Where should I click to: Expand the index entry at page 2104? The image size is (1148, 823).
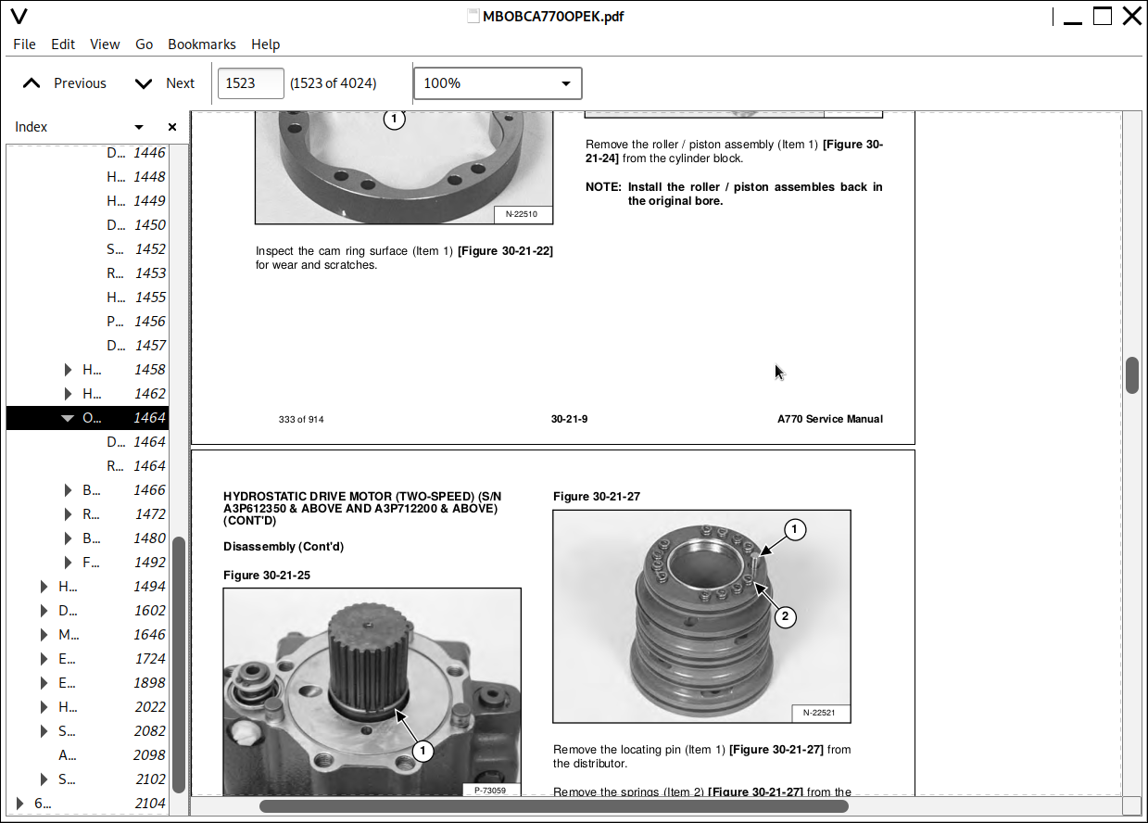[x=19, y=804]
